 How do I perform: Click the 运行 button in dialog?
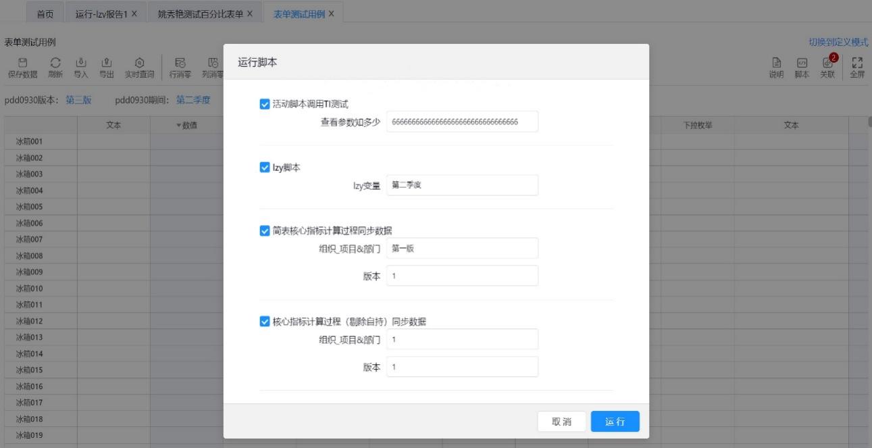615,422
